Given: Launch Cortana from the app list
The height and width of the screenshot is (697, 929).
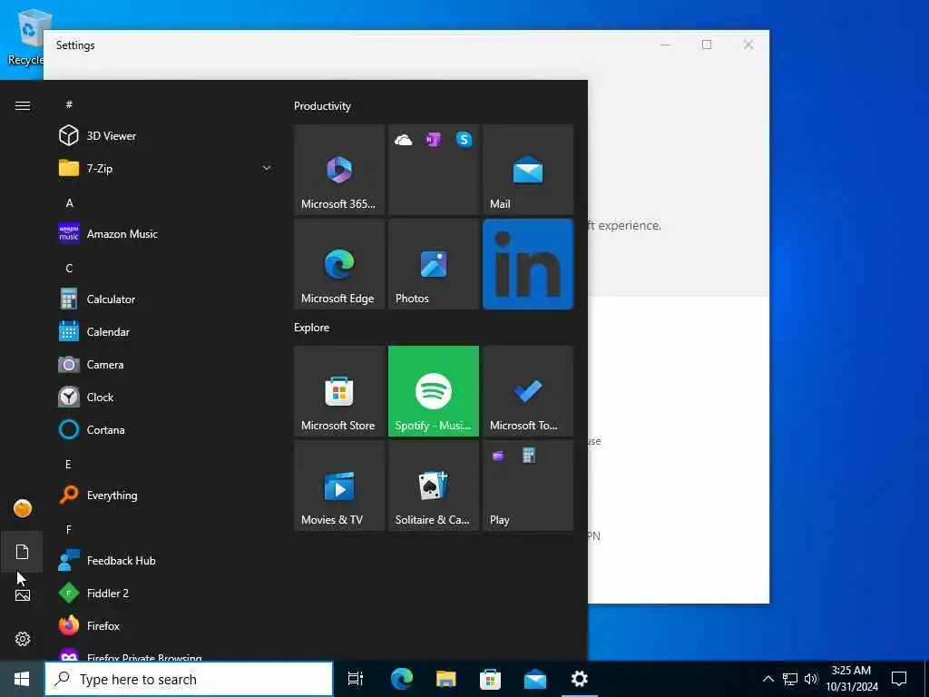Looking at the screenshot, I should click(x=165, y=429).
